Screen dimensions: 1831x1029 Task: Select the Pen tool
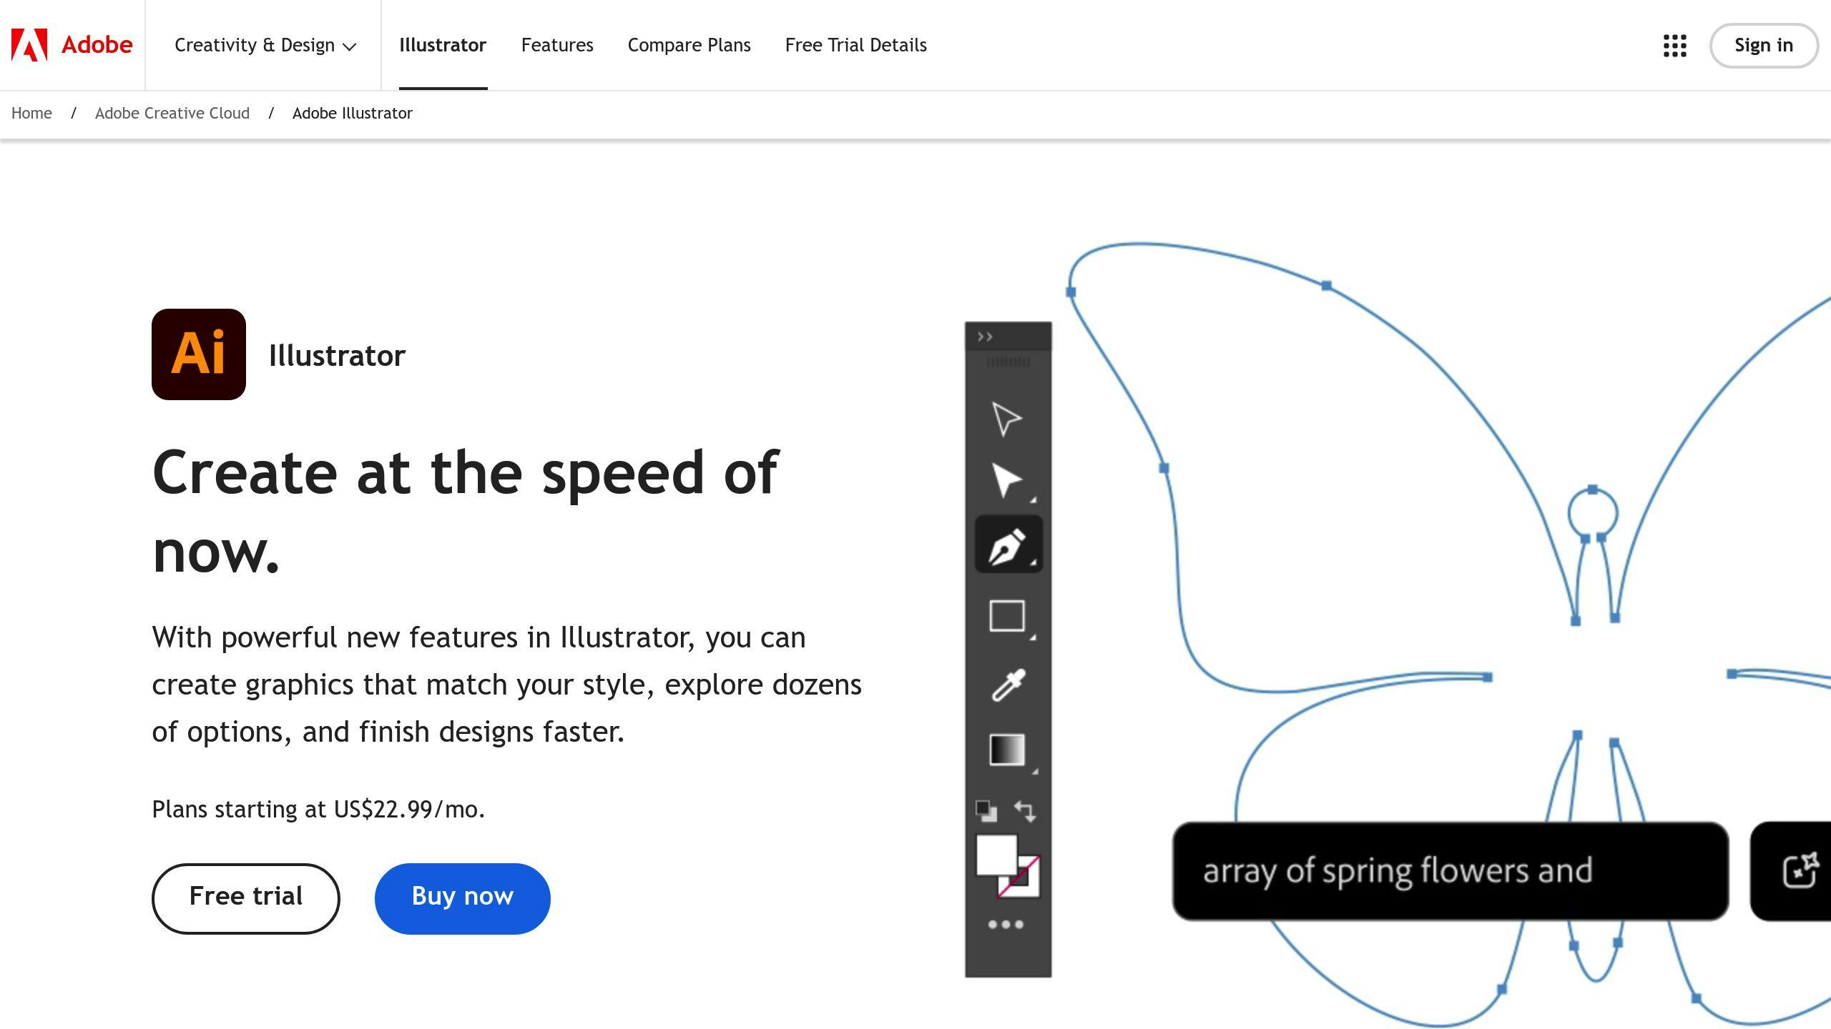coord(1008,545)
